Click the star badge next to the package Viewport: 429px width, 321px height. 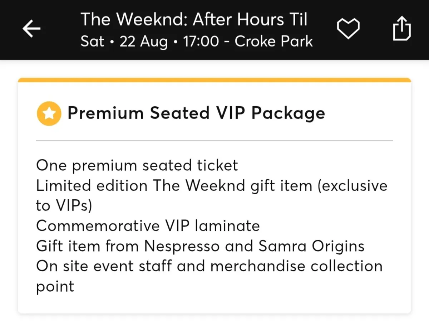[x=49, y=113]
